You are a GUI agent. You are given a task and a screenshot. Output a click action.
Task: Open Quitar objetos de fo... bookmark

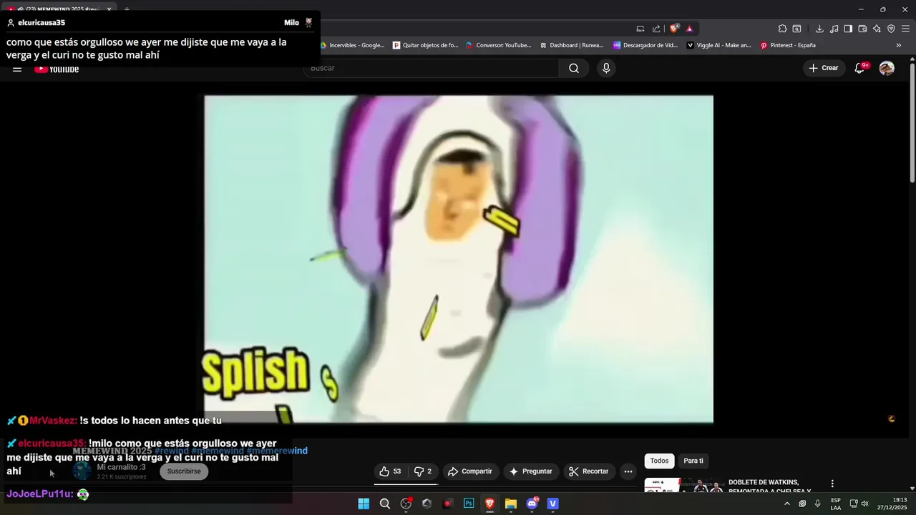coord(425,45)
